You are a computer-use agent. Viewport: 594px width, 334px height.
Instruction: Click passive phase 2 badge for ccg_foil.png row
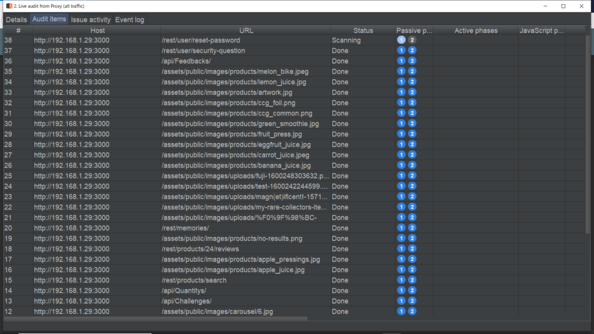pos(412,102)
